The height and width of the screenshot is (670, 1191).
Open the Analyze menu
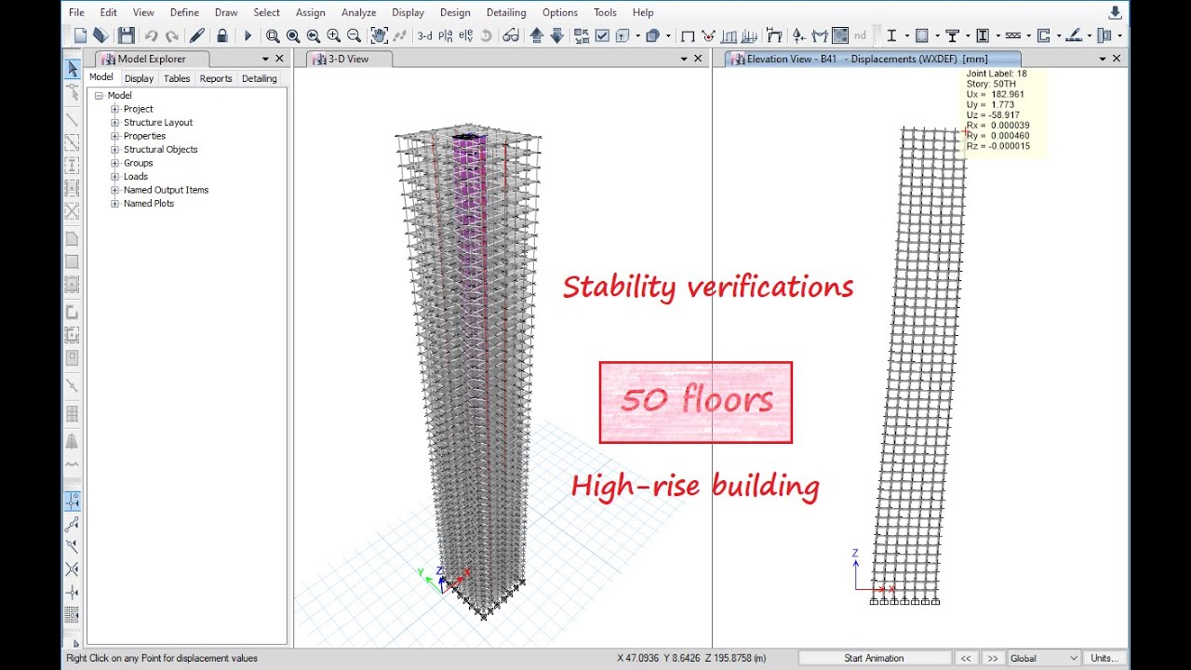pos(358,12)
